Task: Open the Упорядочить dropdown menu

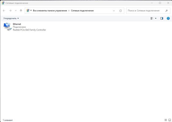Action: pyautogui.click(x=11, y=18)
